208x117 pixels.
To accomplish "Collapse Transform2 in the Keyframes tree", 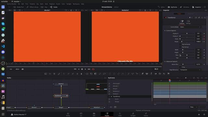I will 111,97.
